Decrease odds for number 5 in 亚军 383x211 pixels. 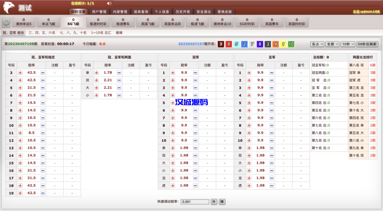tap(272, 103)
